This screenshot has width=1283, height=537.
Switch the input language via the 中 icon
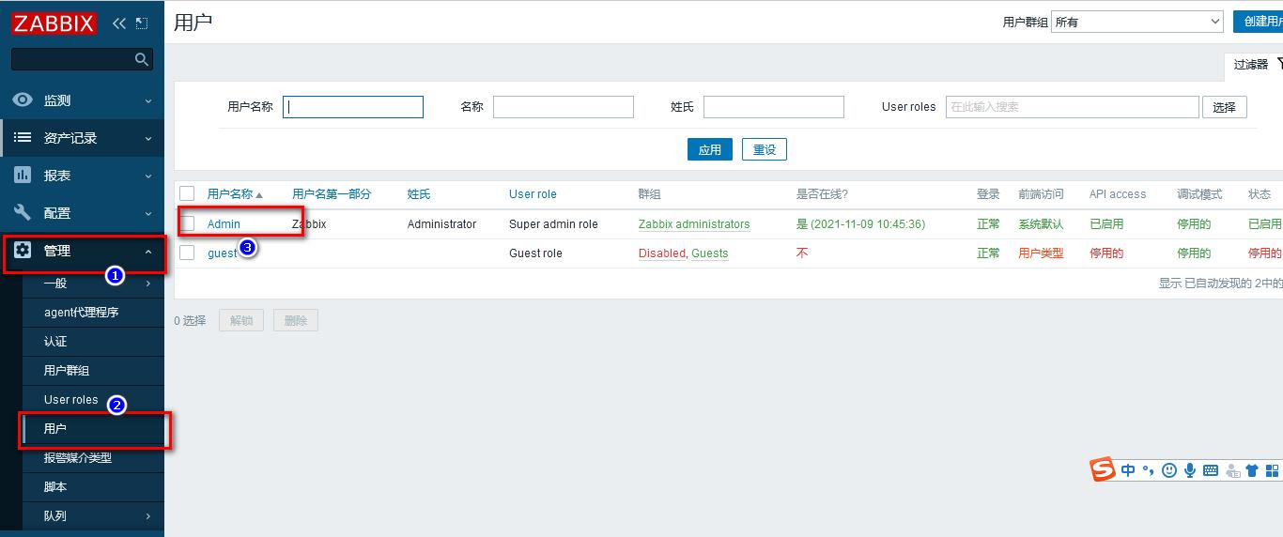click(x=1128, y=470)
